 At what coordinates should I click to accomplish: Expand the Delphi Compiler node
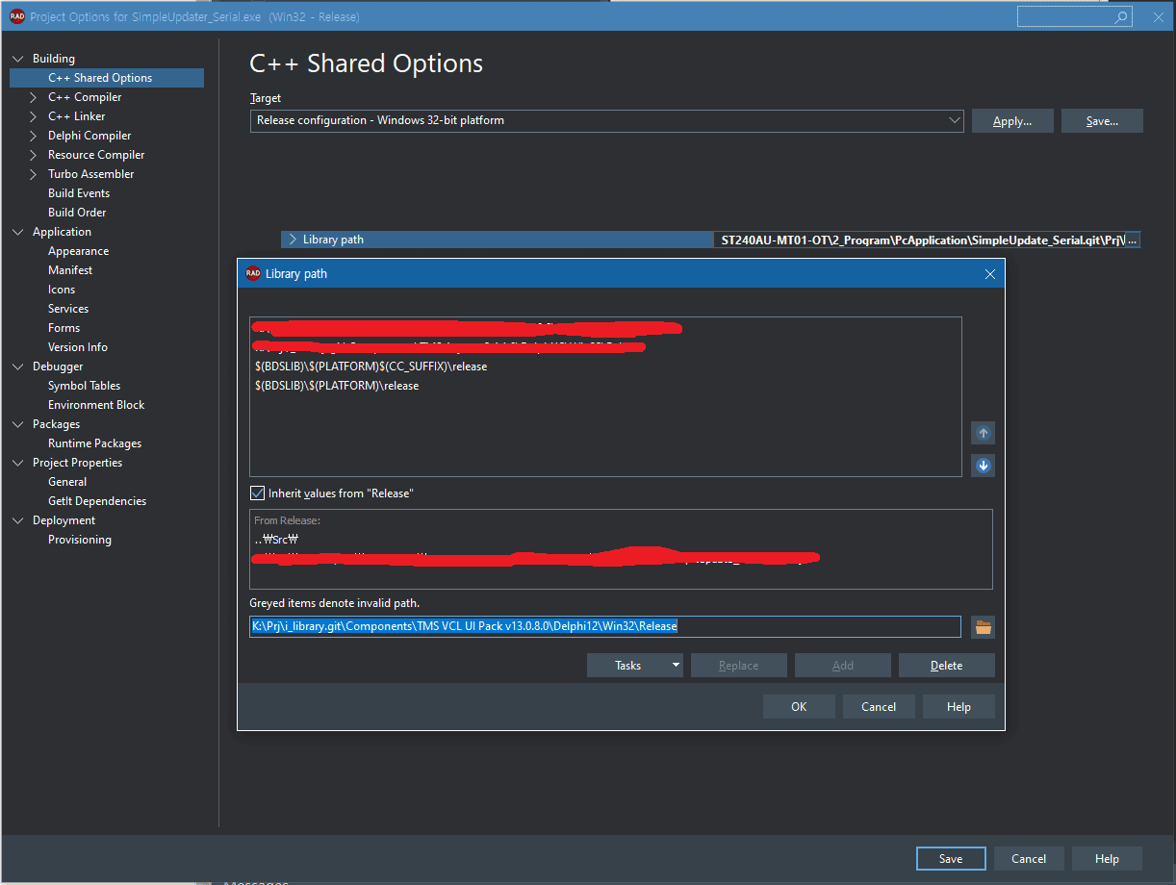click(35, 136)
